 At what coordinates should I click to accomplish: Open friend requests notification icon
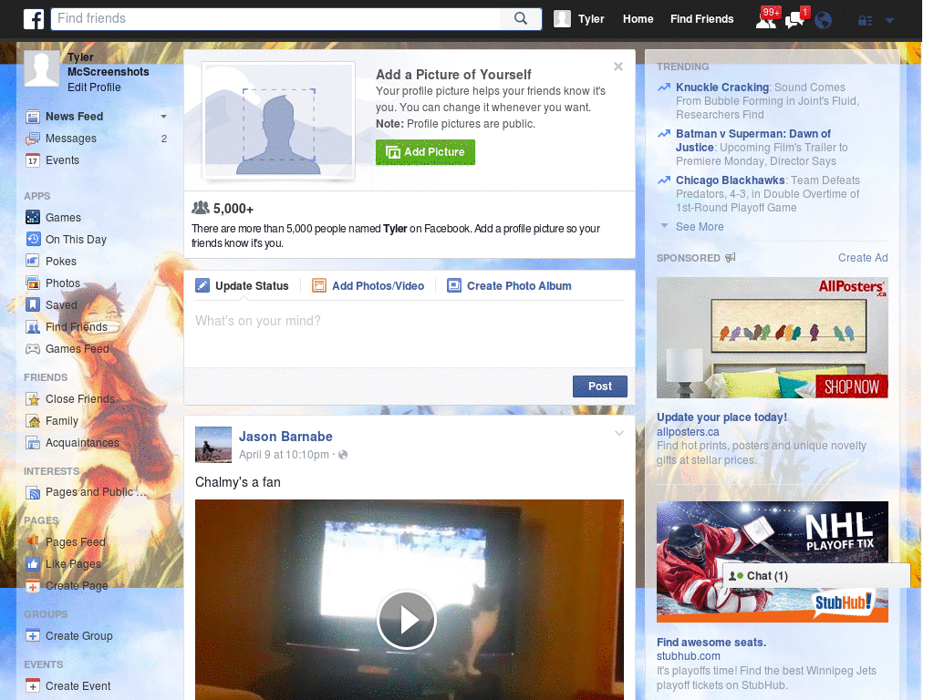[x=766, y=19]
